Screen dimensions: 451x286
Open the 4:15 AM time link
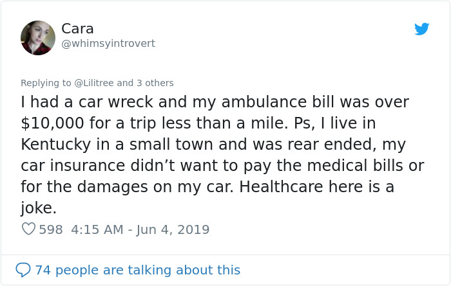pyautogui.click(x=97, y=229)
